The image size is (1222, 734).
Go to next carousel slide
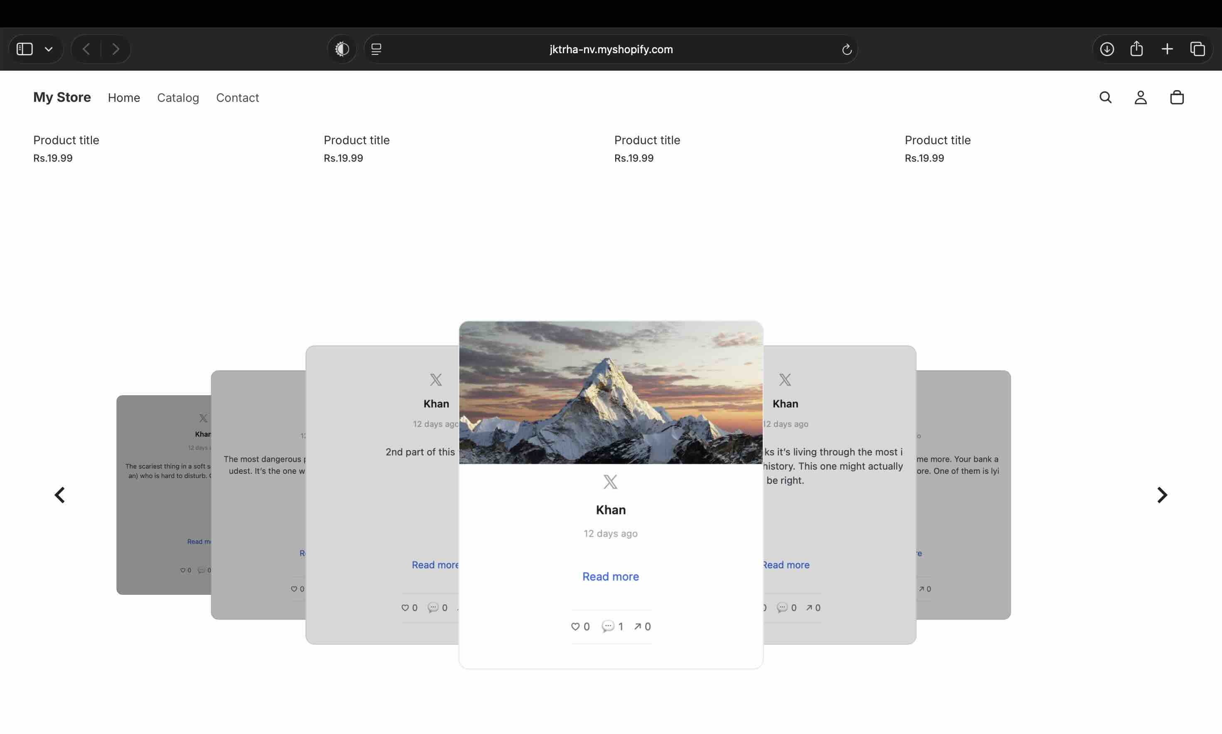point(1162,495)
